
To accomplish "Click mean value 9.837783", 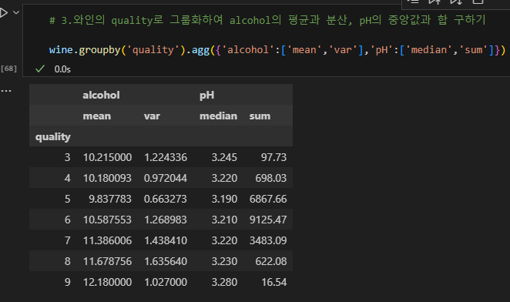I will 110,199.
